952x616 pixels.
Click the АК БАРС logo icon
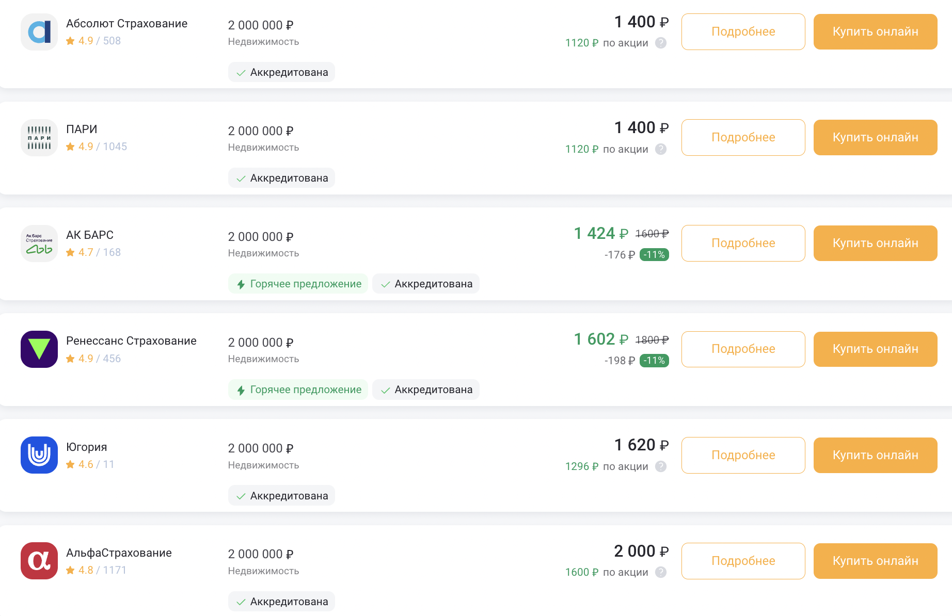[39, 244]
